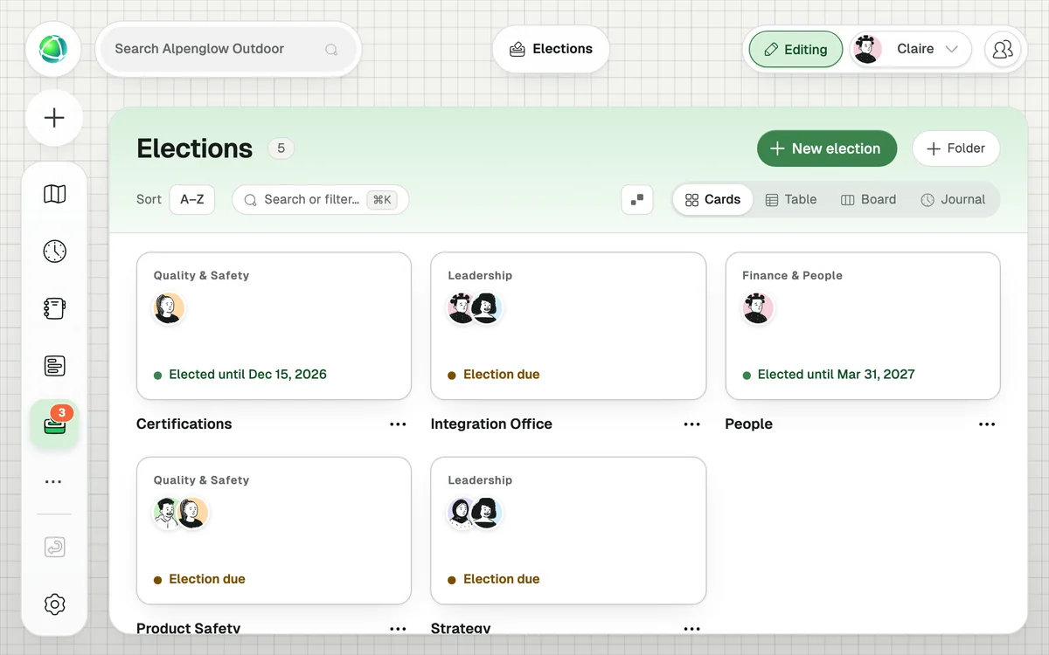Image resolution: width=1049 pixels, height=655 pixels.
Task: Open the timeline bars icon in sidebar
Action: 54,366
